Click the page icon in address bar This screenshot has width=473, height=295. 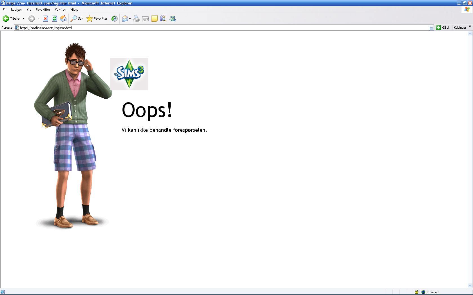[17, 28]
